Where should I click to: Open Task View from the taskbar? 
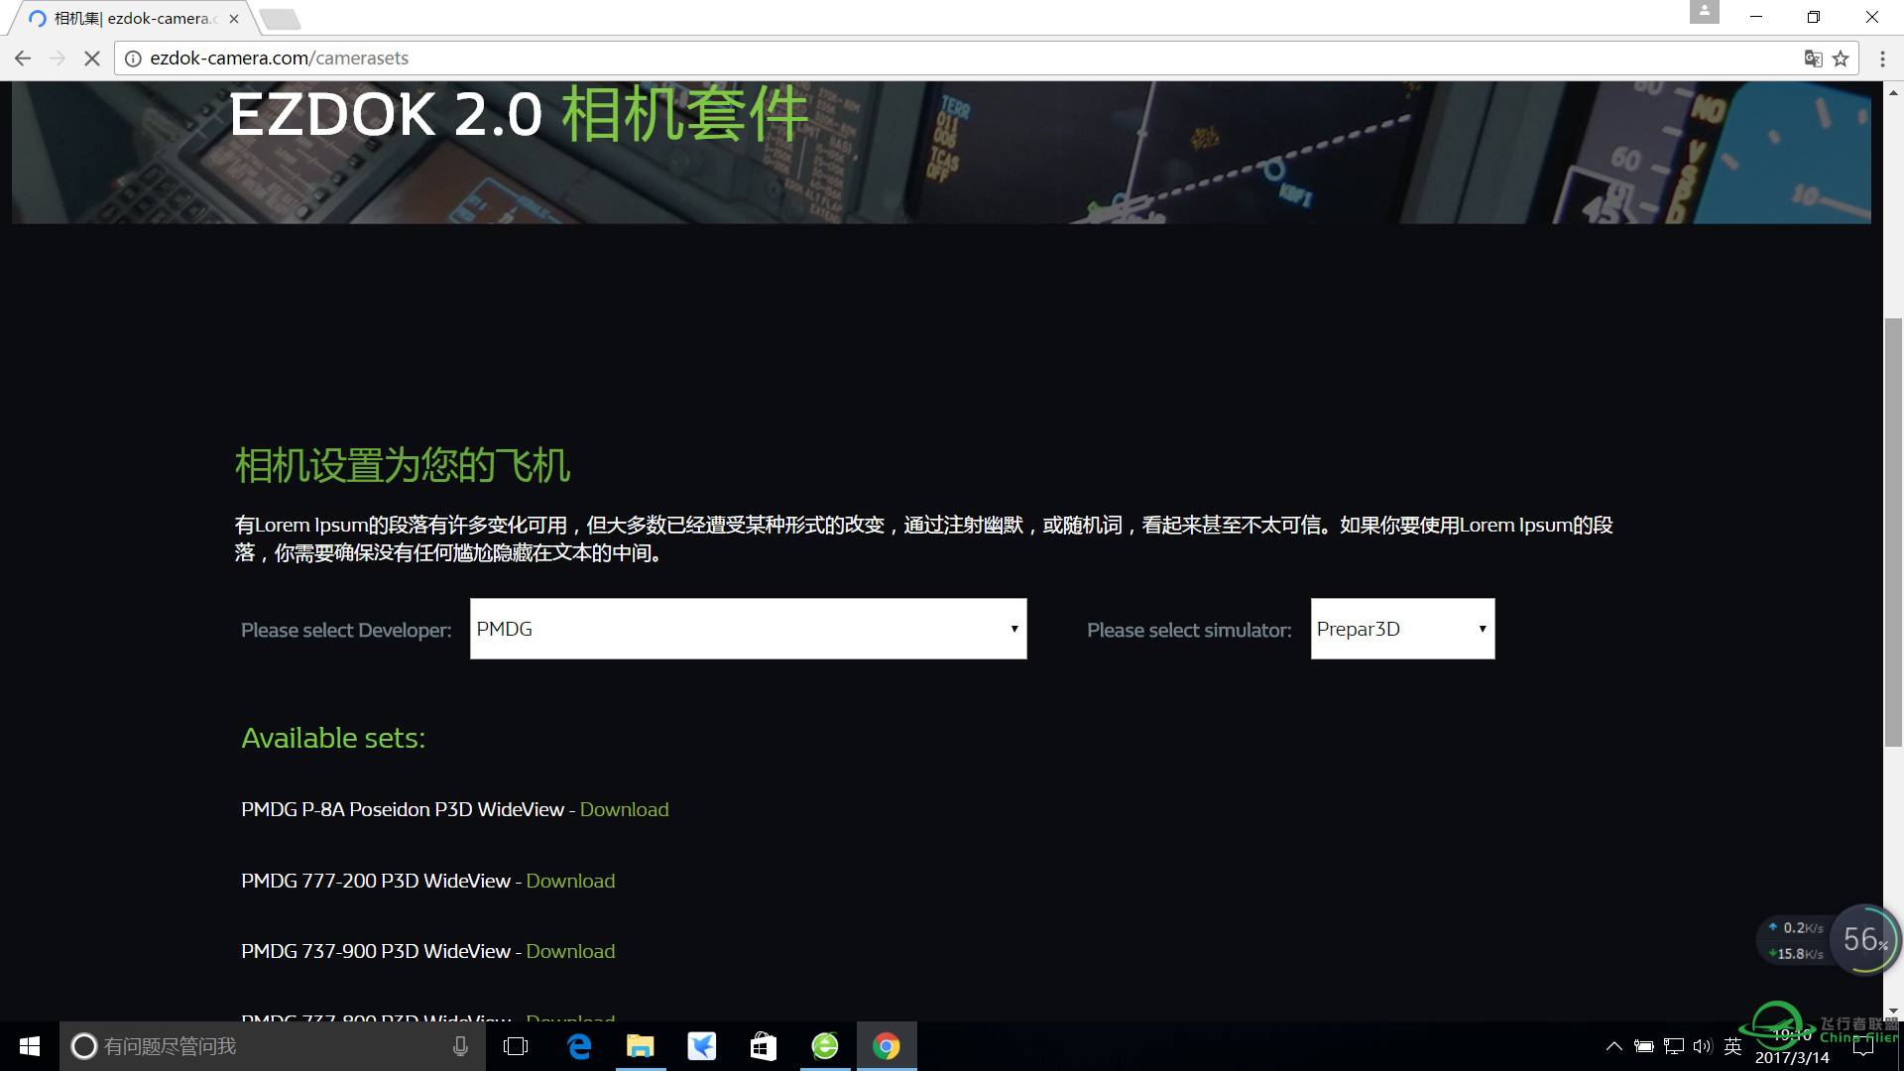coord(516,1046)
